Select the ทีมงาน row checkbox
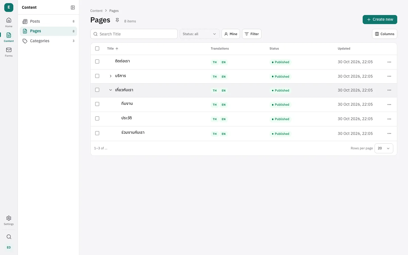The width and height of the screenshot is (408, 255). coord(97,104)
